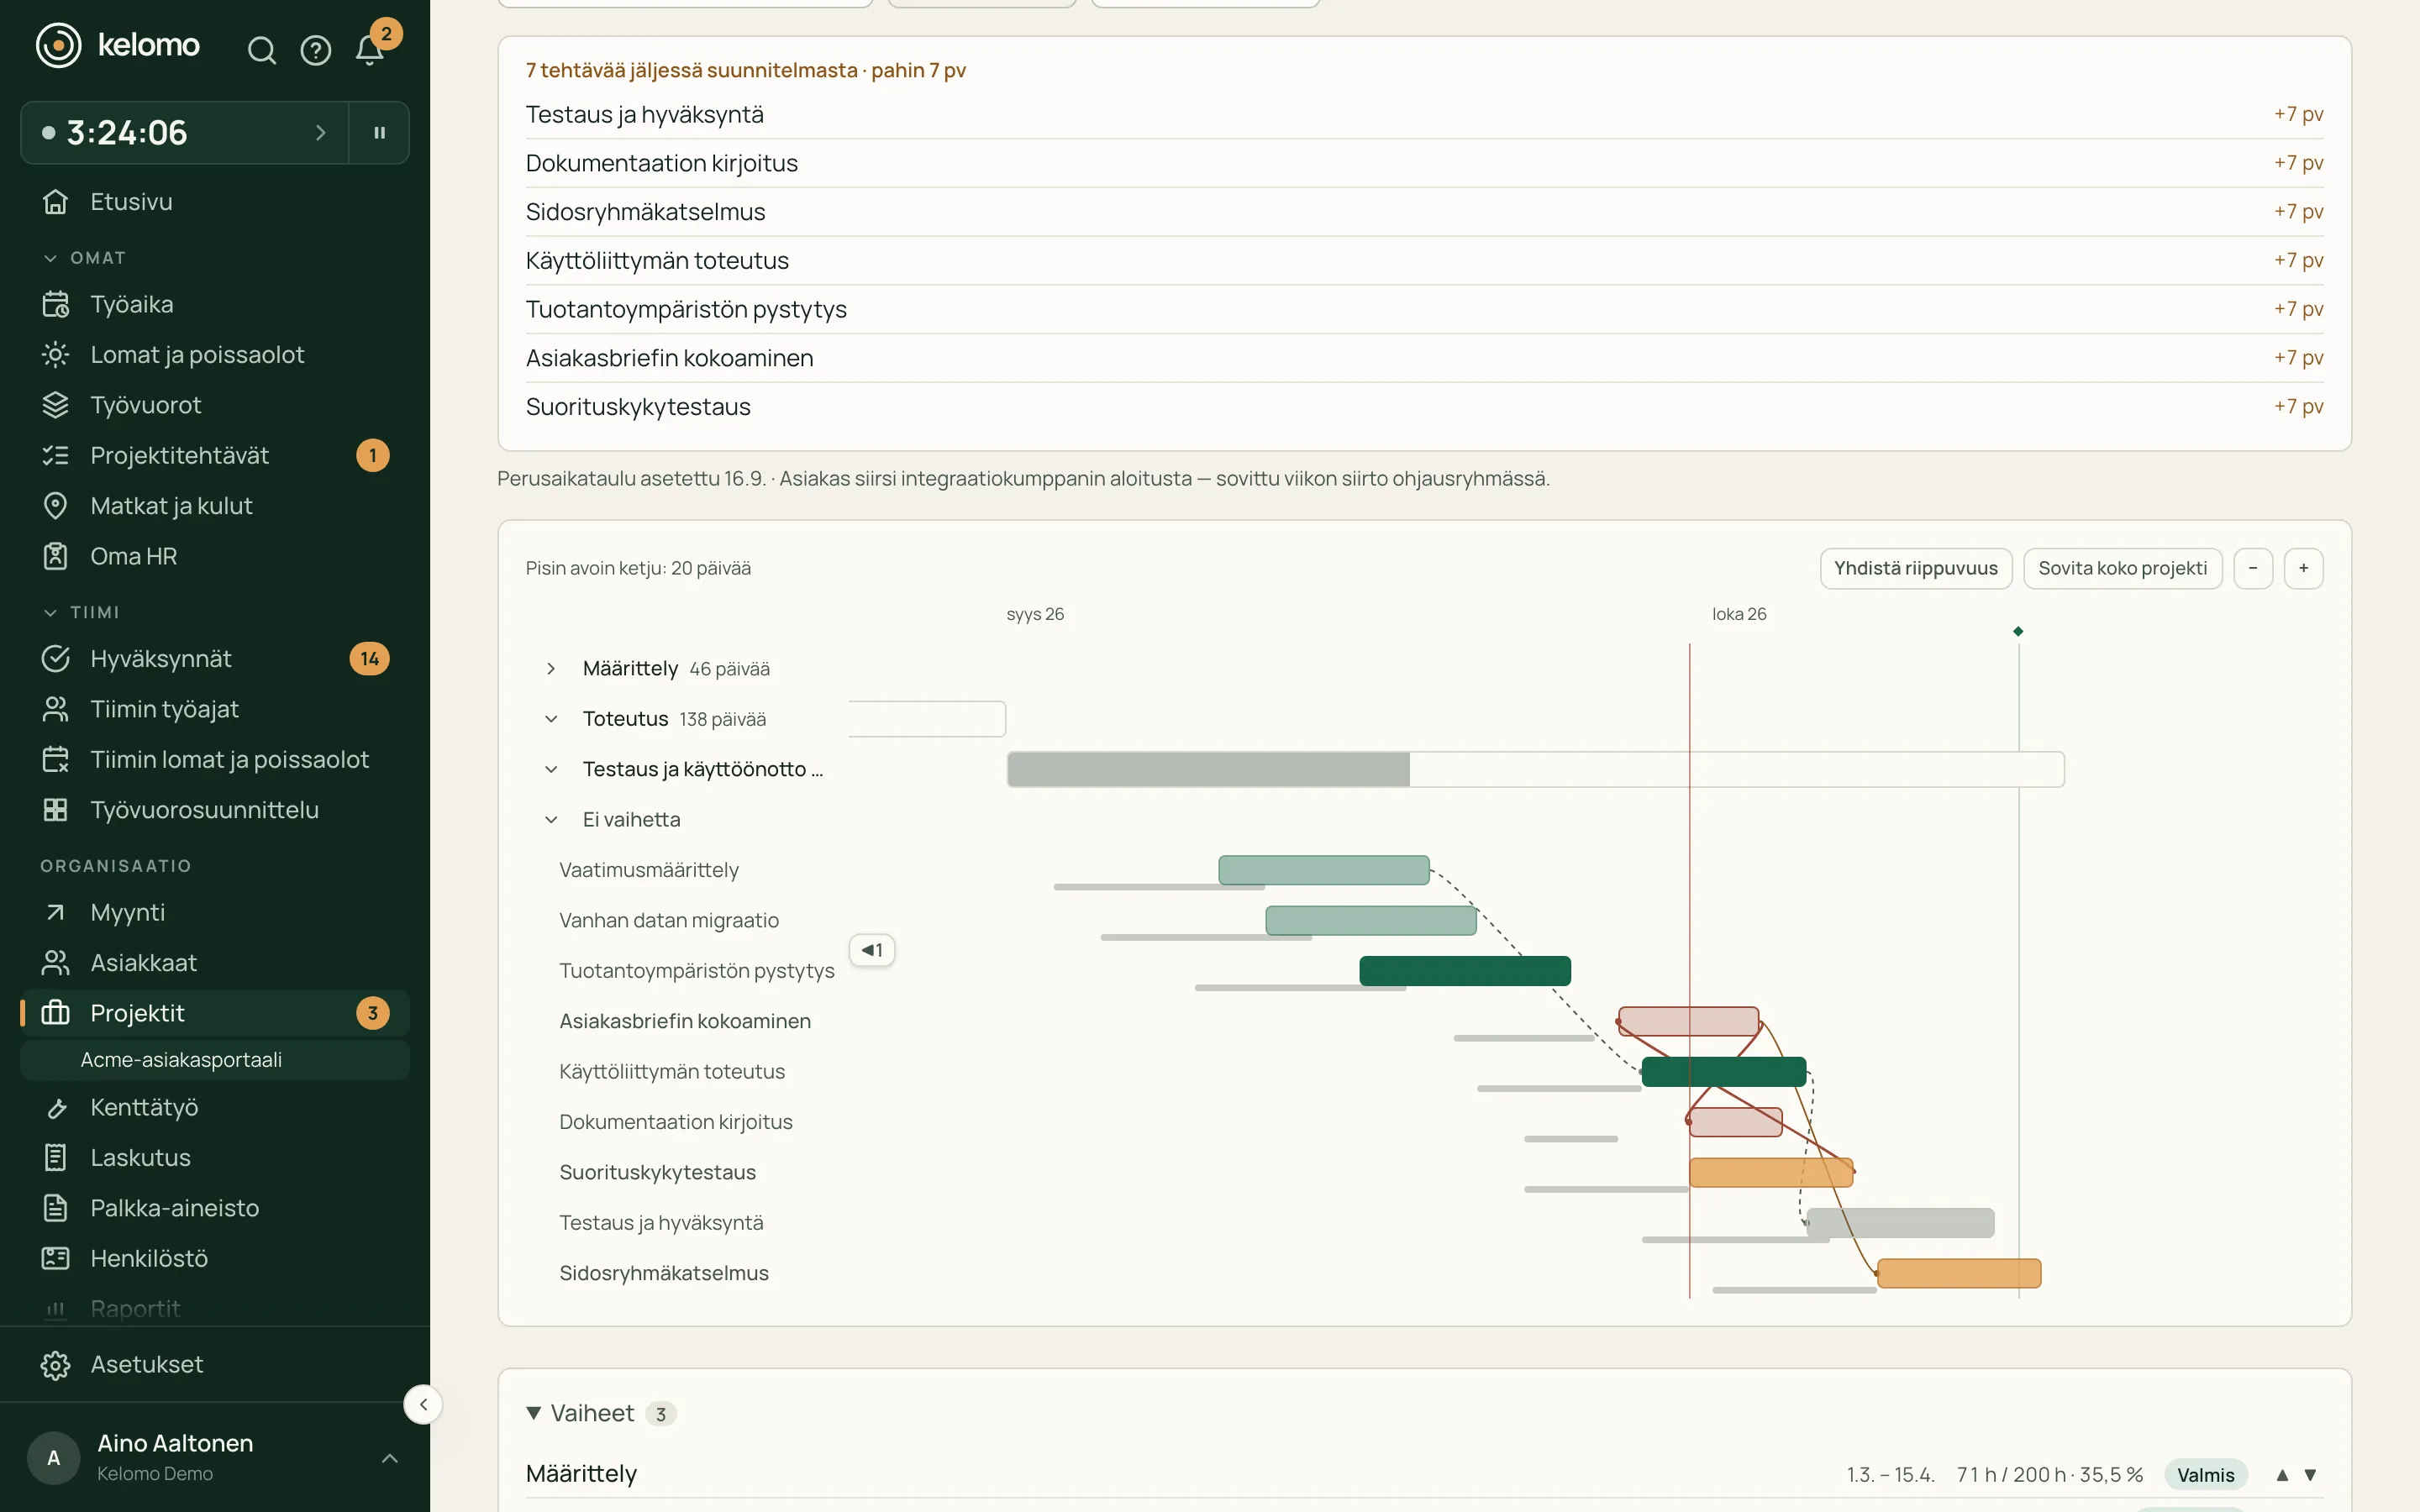
Task: Open Työvuorot layers icon item
Action: pos(215,405)
